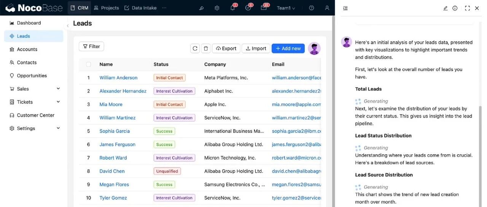Open Accounts in sidebar
This screenshot has height=207, width=487.
pyautogui.click(x=33, y=49)
